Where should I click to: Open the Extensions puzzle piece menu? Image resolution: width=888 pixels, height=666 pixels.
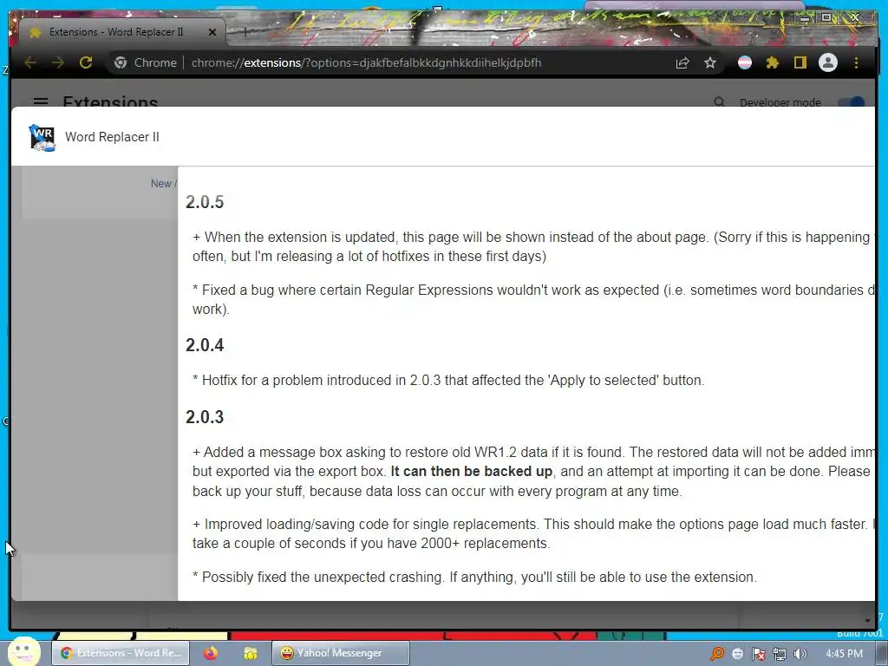tap(773, 62)
